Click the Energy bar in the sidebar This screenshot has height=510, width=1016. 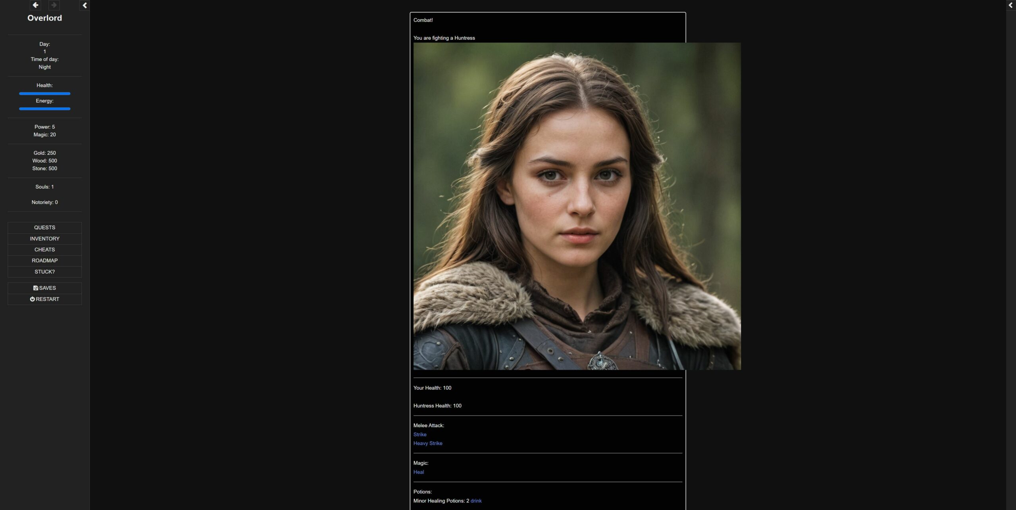(x=44, y=109)
